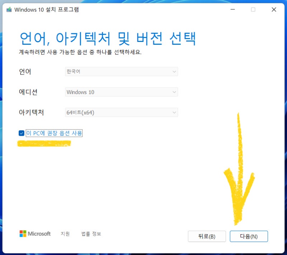Screen dimensions: 287x255
Task: Click the instruction text beginning with 계속하려면
Action: 80,52
